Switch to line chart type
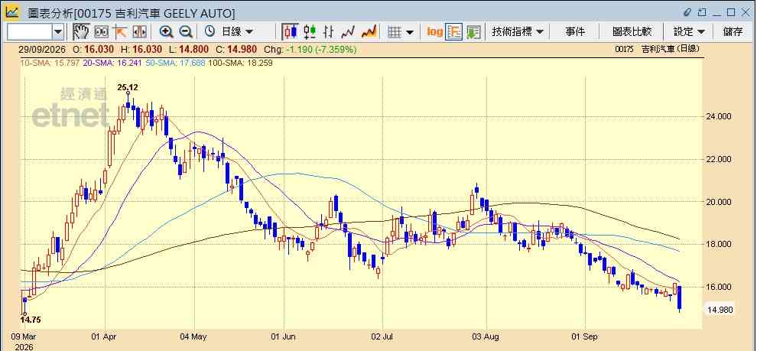 coord(348,32)
